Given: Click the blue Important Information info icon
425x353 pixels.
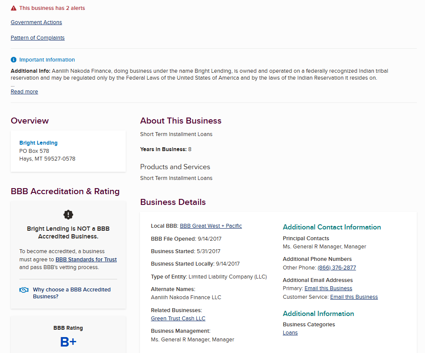Looking at the screenshot, I should (x=13, y=59).
